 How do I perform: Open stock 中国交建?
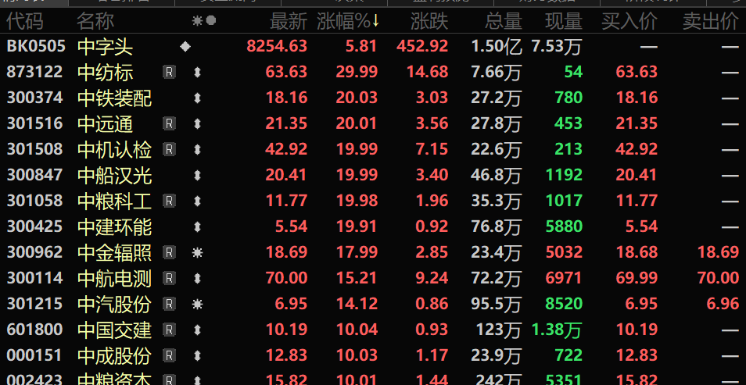point(115,329)
